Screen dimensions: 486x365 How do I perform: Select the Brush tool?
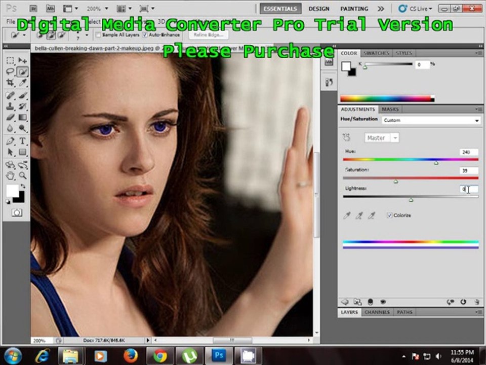click(x=23, y=95)
